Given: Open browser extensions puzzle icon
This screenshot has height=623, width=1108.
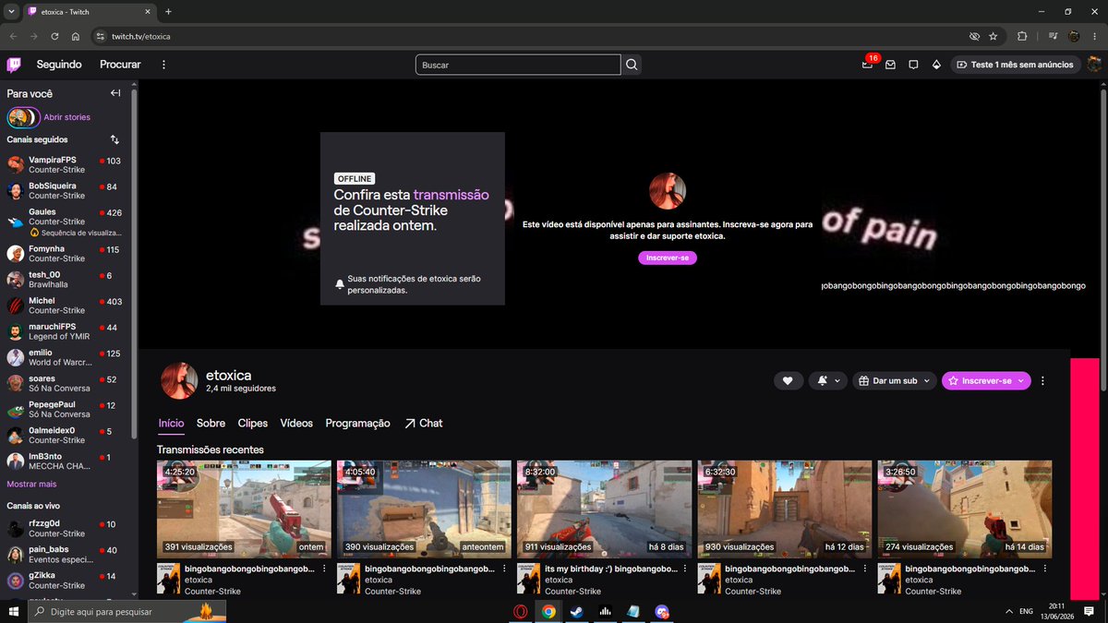Looking at the screenshot, I should coord(1022,36).
